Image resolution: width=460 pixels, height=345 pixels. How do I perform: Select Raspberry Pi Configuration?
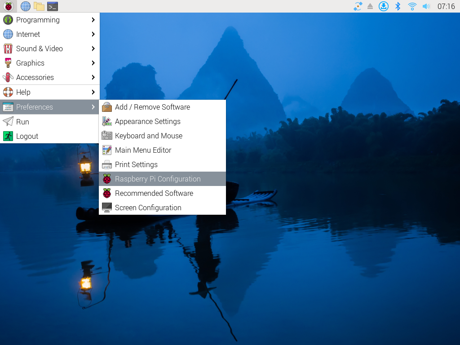click(158, 179)
